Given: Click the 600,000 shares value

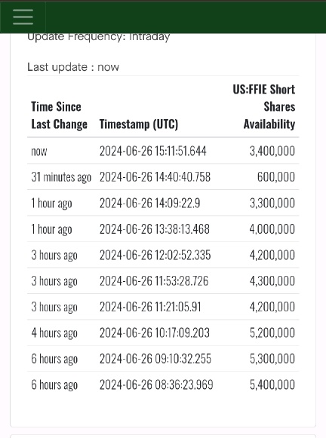Looking at the screenshot, I should [x=276, y=177].
